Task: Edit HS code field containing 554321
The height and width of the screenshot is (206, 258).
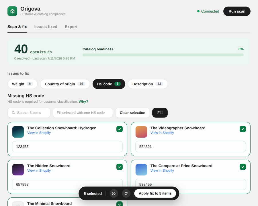Action: 191,146
